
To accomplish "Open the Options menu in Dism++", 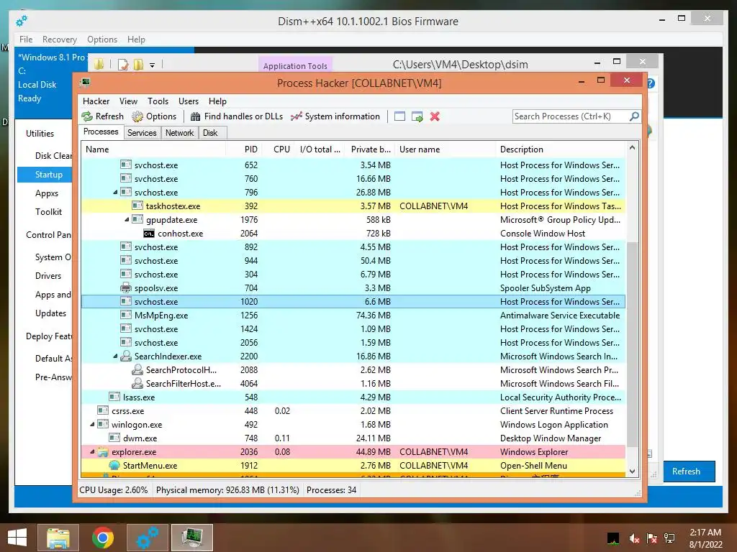I will [x=102, y=40].
